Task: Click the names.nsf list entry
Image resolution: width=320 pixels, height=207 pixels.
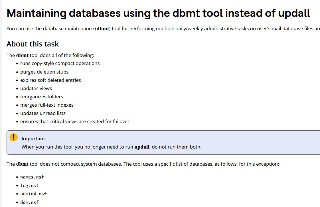Action: click(x=32, y=177)
